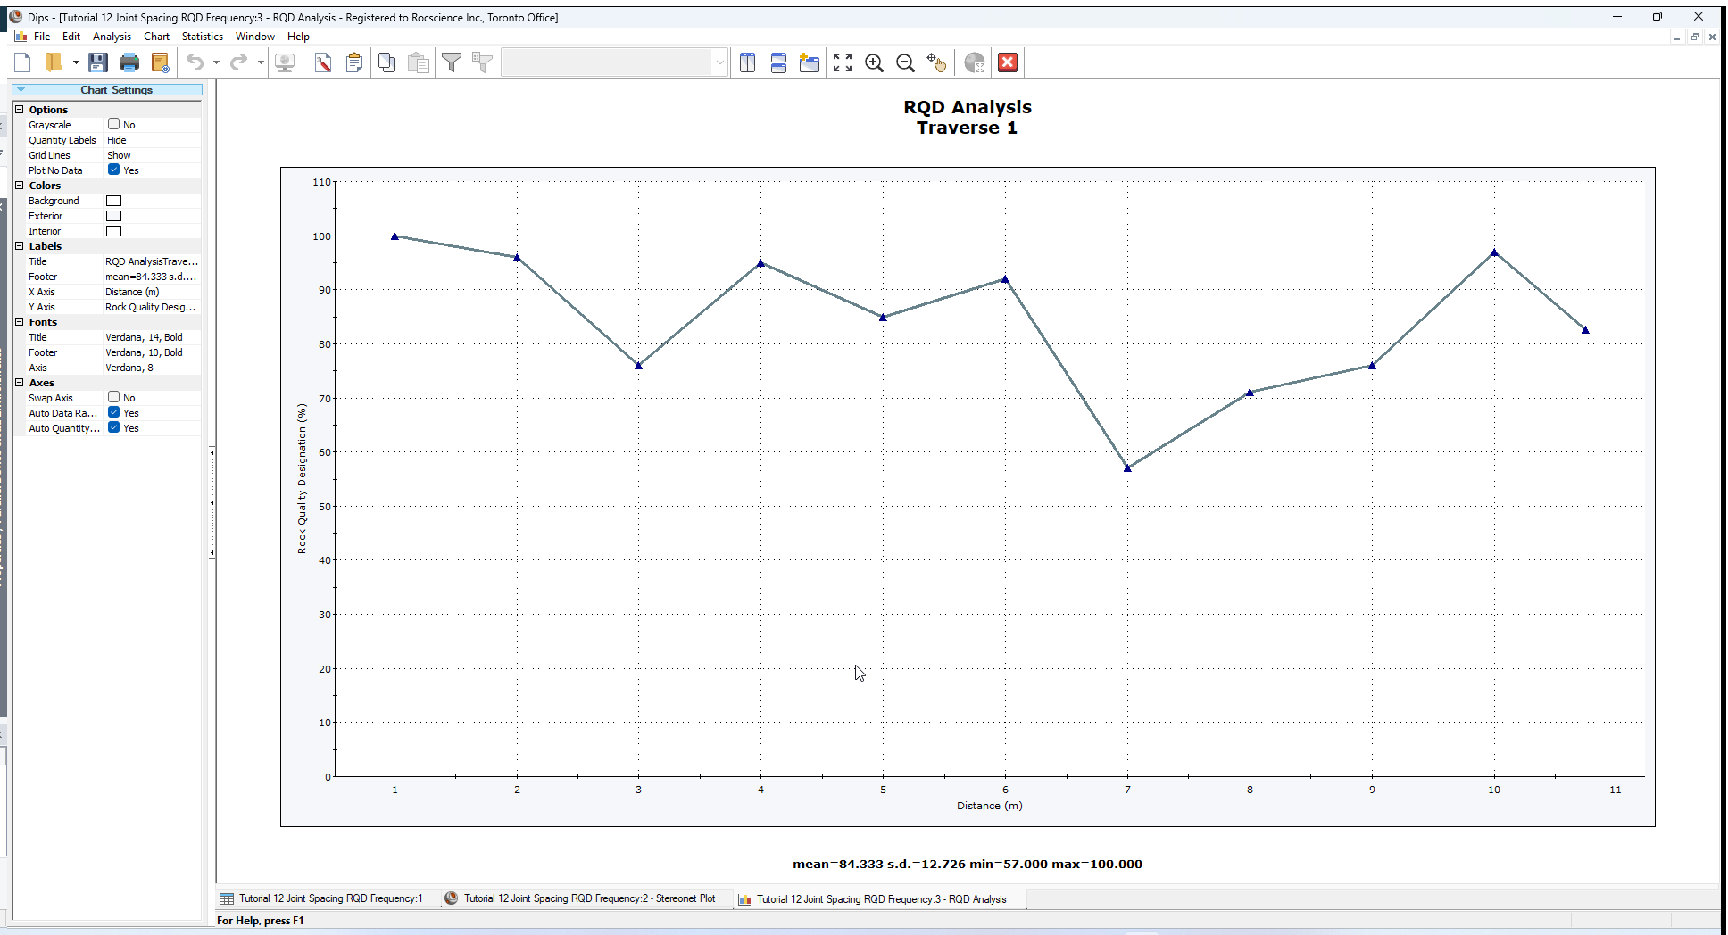Click the Zoom Out magnifier icon
Image resolution: width=1728 pixels, height=935 pixels.
[x=905, y=62]
